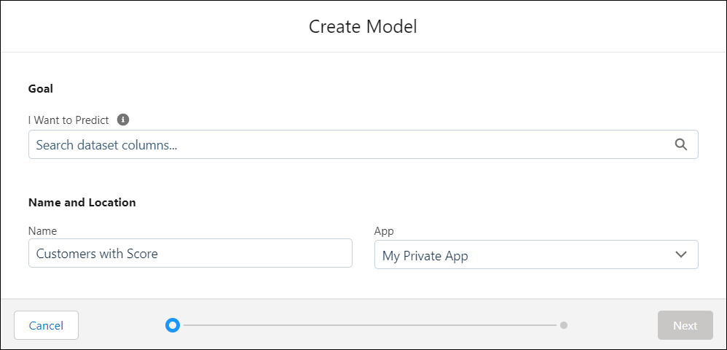
Task: Click the Create Model dialog title
Action: (x=363, y=26)
